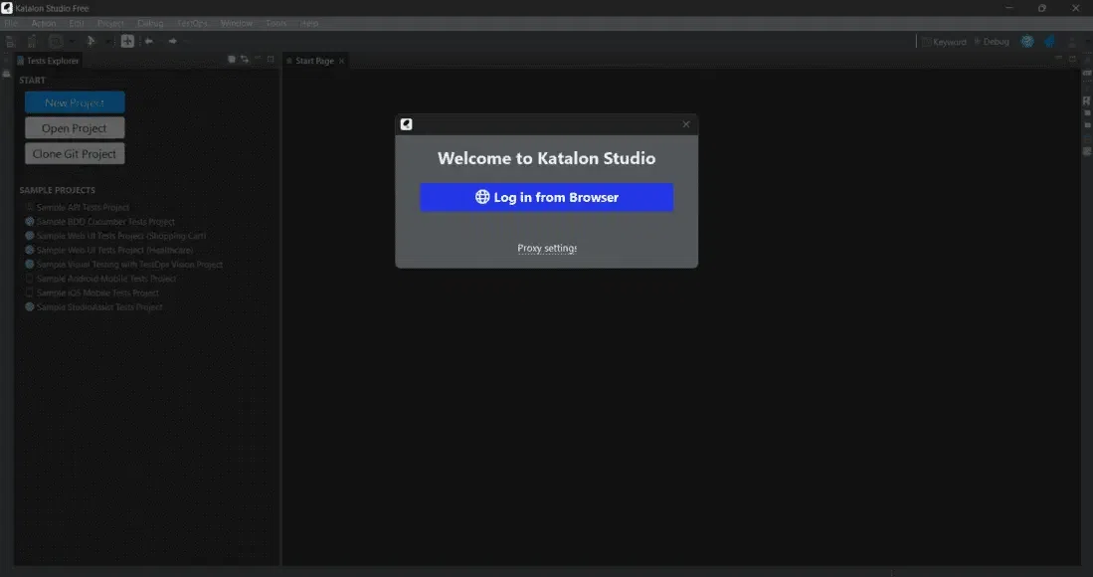1093x577 pixels.
Task: Open Sample BDD Cucumber Tests Project
Action: (105, 222)
